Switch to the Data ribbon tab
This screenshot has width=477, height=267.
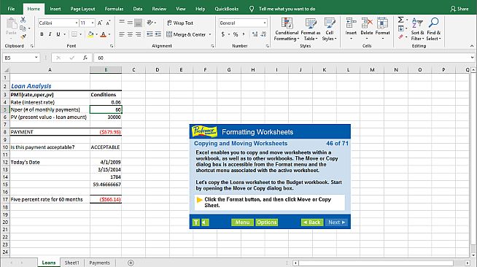138,9
